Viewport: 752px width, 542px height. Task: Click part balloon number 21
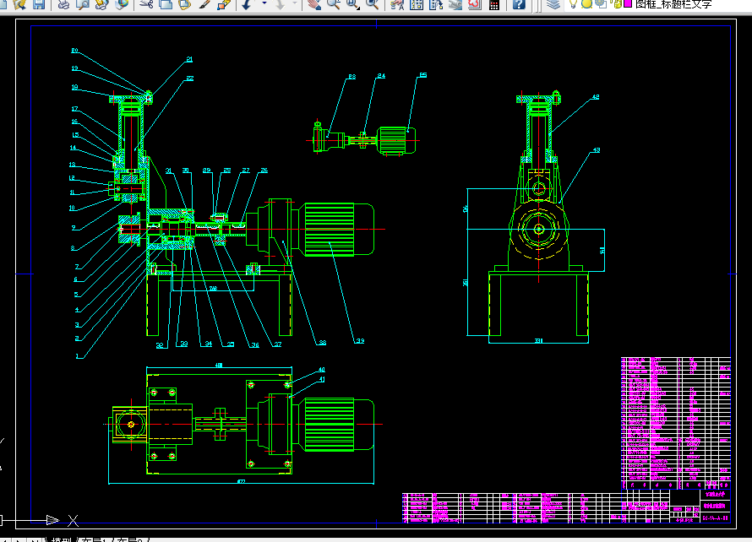(x=189, y=59)
